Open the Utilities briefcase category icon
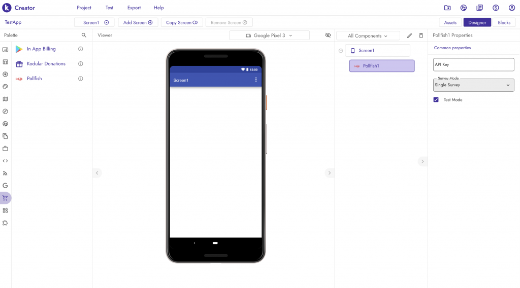Screen dimensions: 520x288 (5, 149)
